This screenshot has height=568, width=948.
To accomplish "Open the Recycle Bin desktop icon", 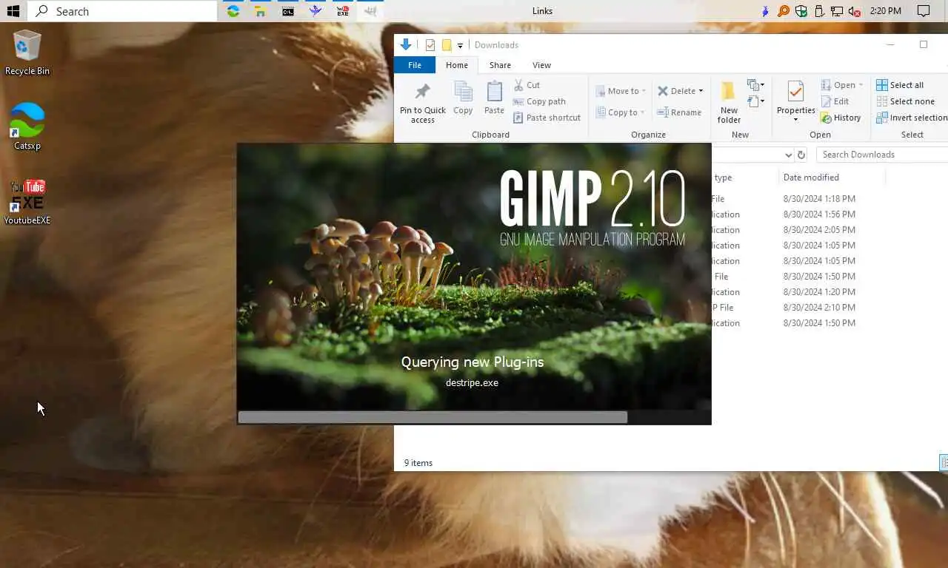I will pos(27,53).
